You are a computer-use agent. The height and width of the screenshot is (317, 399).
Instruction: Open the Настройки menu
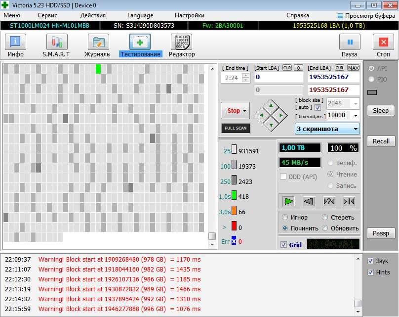click(x=190, y=15)
